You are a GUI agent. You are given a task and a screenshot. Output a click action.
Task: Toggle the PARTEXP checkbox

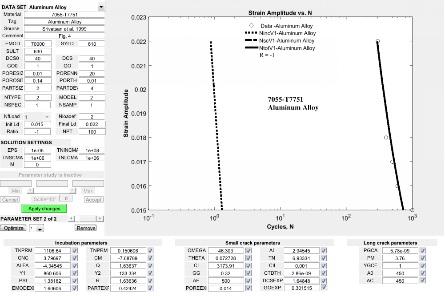tap(150, 288)
